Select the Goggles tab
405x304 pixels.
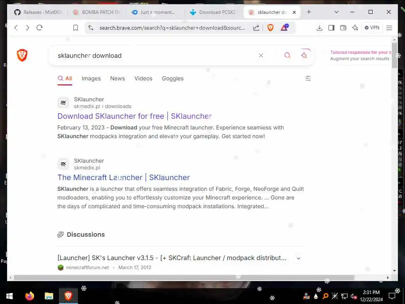[173, 78]
